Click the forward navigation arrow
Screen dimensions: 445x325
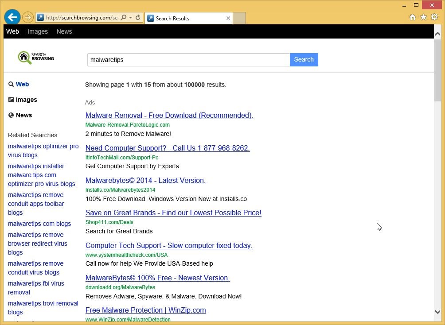tap(27, 17)
